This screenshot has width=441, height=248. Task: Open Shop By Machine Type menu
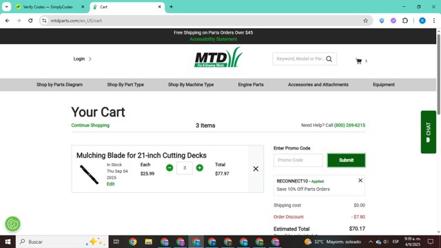click(x=191, y=85)
